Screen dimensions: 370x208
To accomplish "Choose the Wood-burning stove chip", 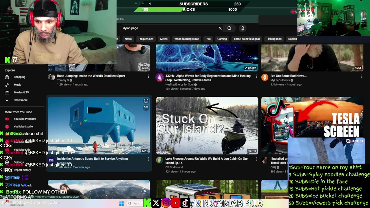I will 186,39.
